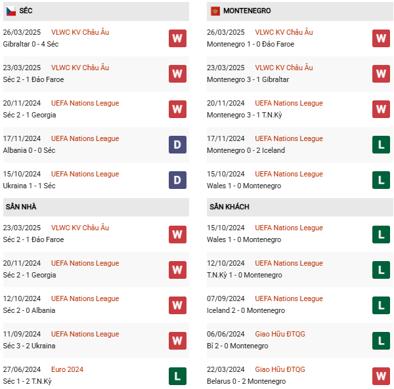Click D badge for Ukraina 1 - 1 Séc

177,180
